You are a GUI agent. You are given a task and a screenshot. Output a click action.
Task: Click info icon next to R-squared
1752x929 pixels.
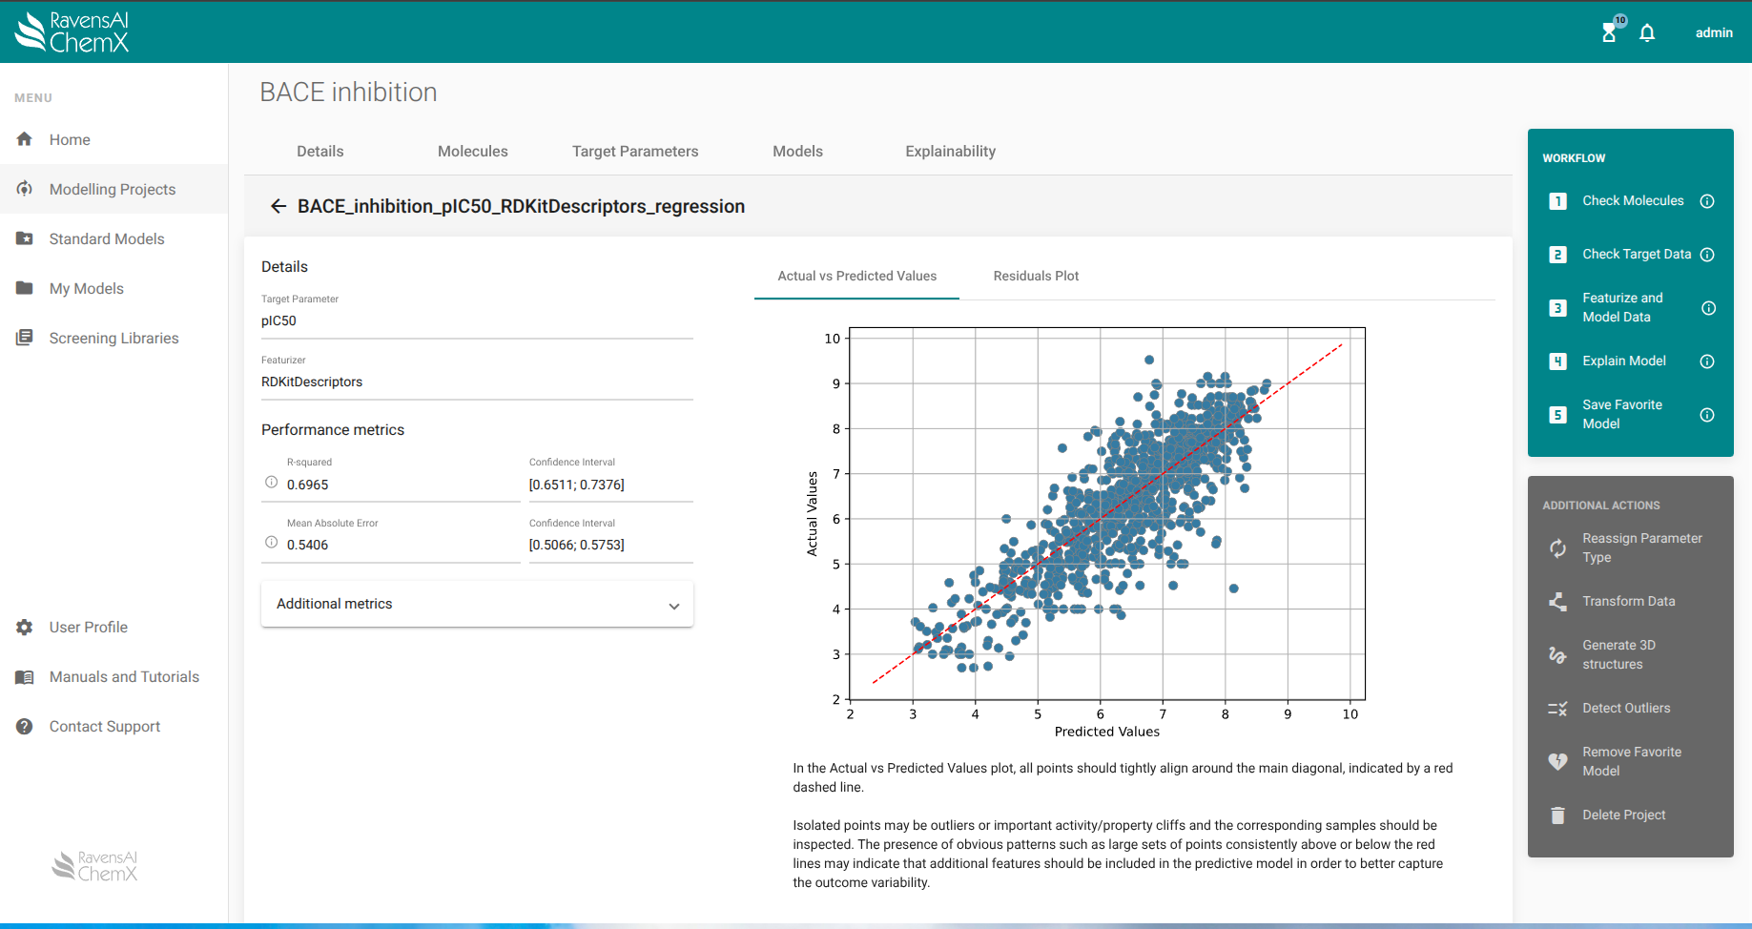(x=272, y=483)
